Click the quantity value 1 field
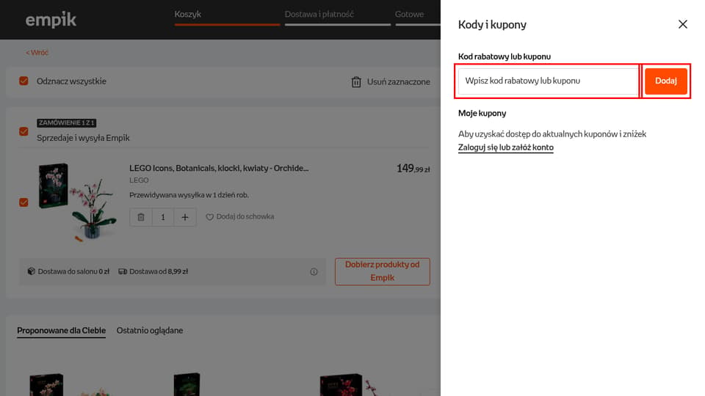Viewport: 705px width, 396px height. pyautogui.click(x=163, y=217)
